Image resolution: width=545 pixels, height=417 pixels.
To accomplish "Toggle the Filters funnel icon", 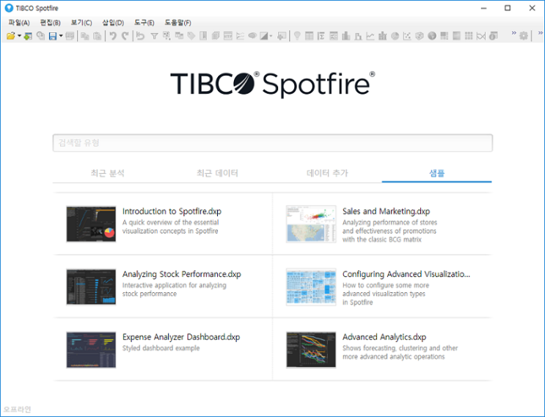I will [154, 36].
